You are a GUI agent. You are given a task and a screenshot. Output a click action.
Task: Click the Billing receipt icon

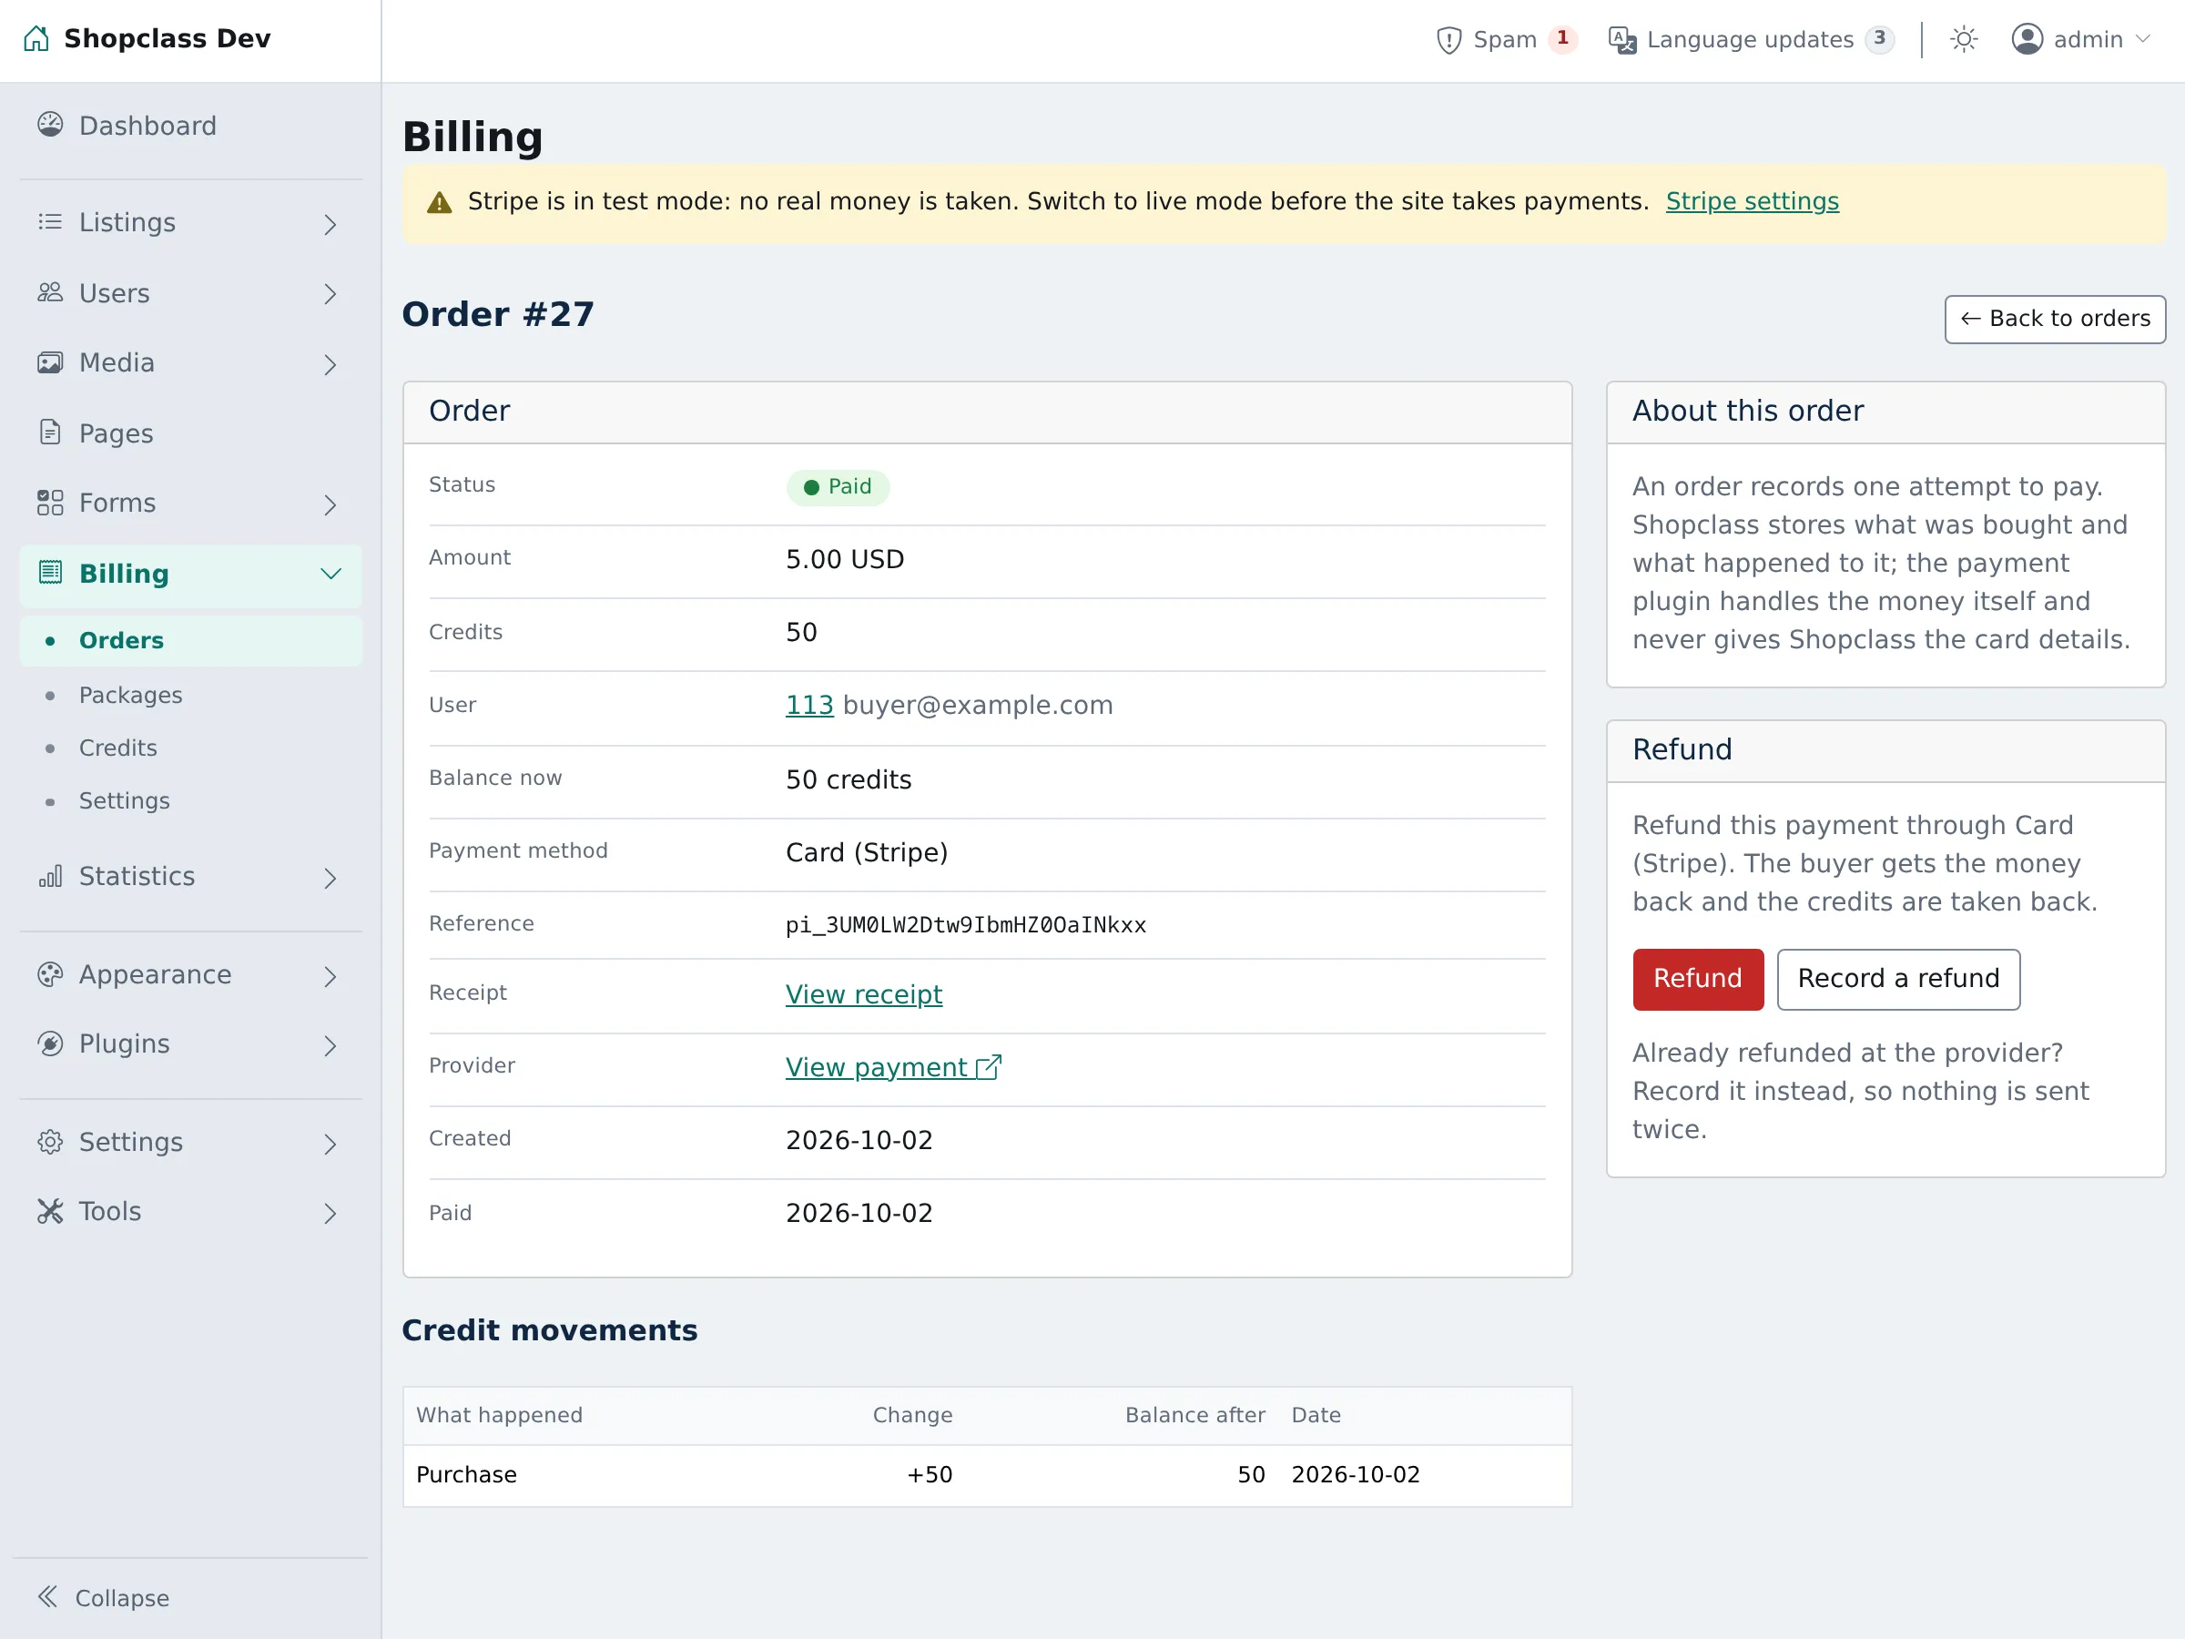(x=50, y=573)
